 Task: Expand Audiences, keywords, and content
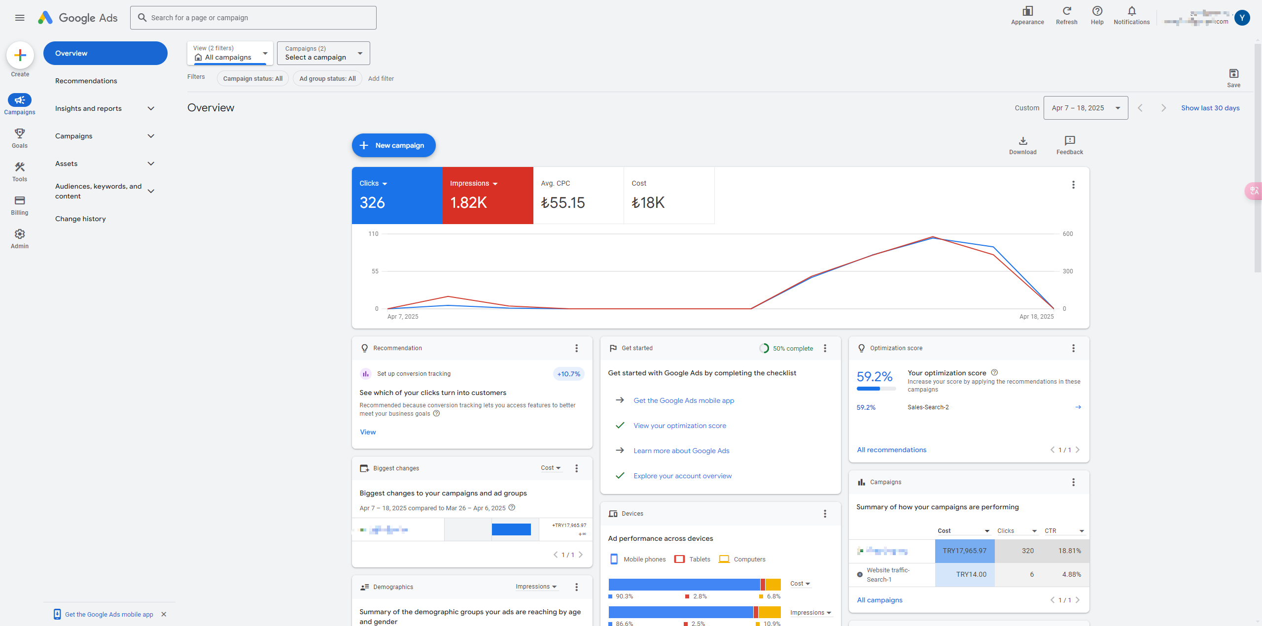tap(151, 191)
